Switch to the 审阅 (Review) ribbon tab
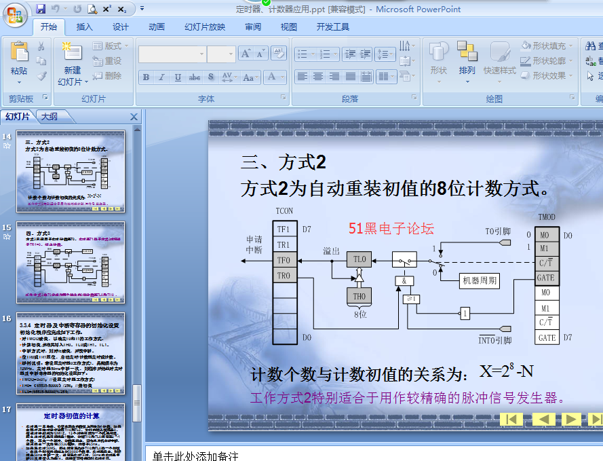Viewport: 603px width, 461px height. (x=252, y=27)
